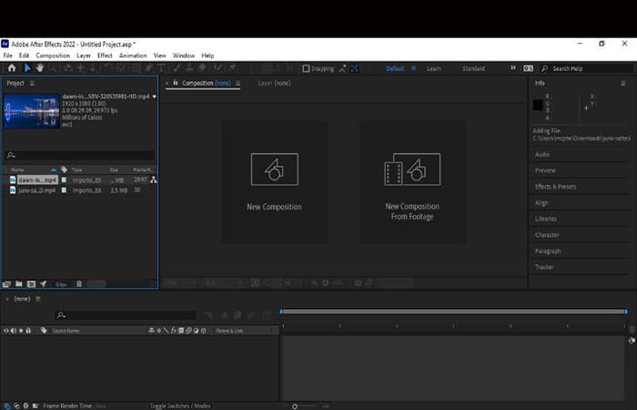Open the Composition (none) tab
Image resolution: width=637 pixels, height=410 pixels.
[x=207, y=83]
